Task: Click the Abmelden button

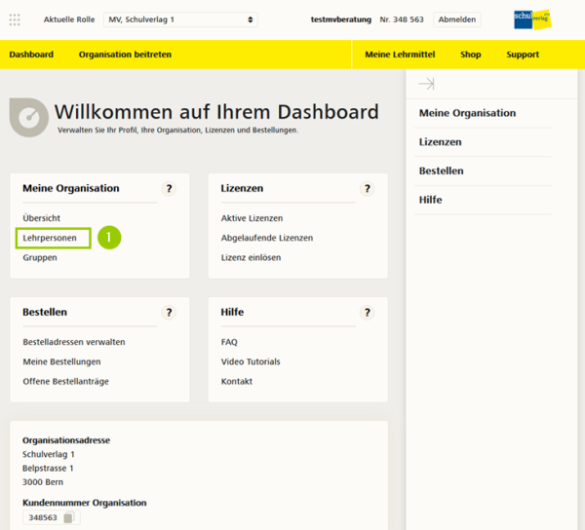Action: pos(457,19)
